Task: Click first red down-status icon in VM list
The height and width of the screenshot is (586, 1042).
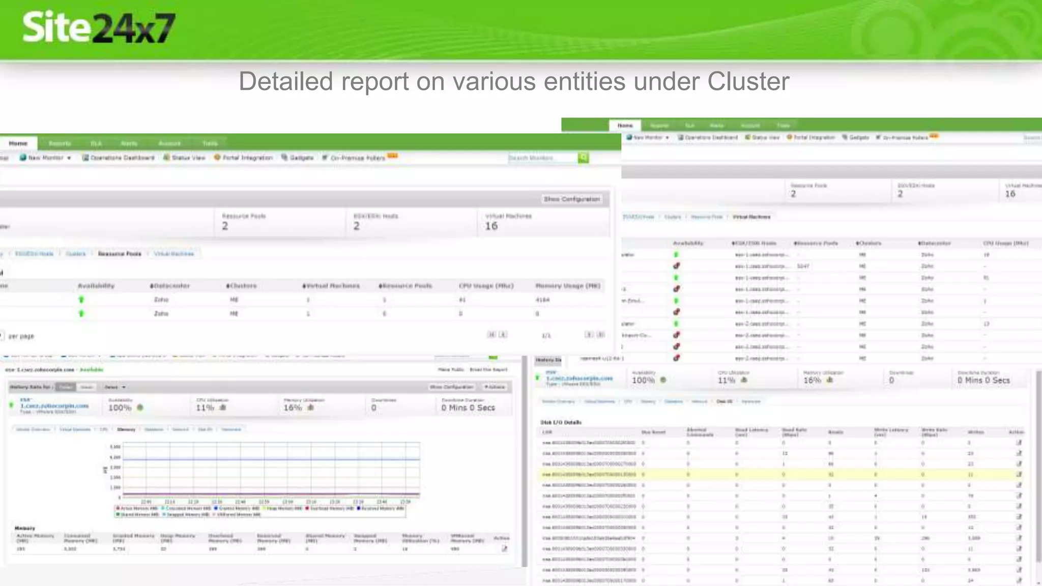Action: click(676, 266)
